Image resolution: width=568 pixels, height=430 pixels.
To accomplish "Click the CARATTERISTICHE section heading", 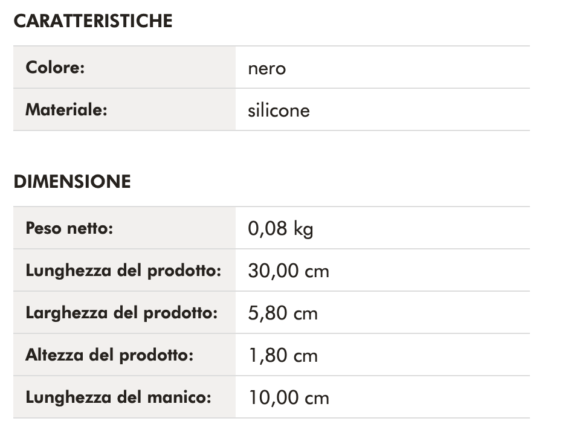I will pyautogui.click(x=93, y=21).
